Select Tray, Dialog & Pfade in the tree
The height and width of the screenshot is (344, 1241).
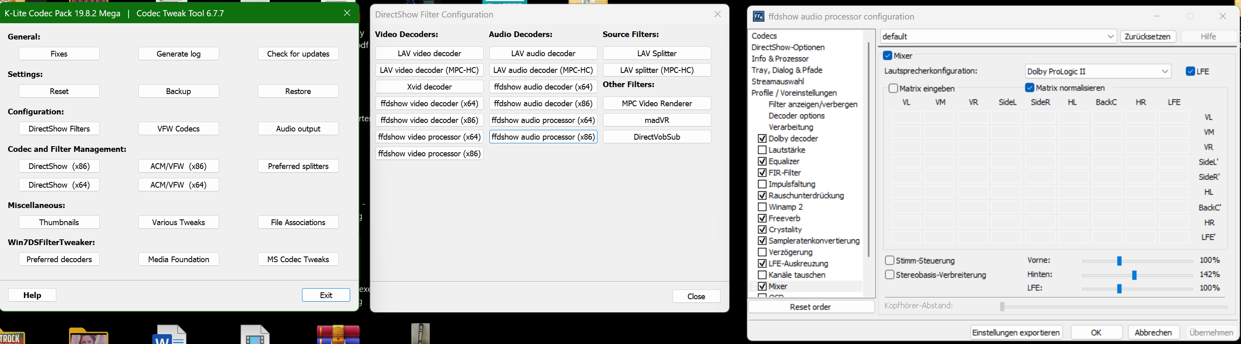pyautogui.click(x=787, y=70)
